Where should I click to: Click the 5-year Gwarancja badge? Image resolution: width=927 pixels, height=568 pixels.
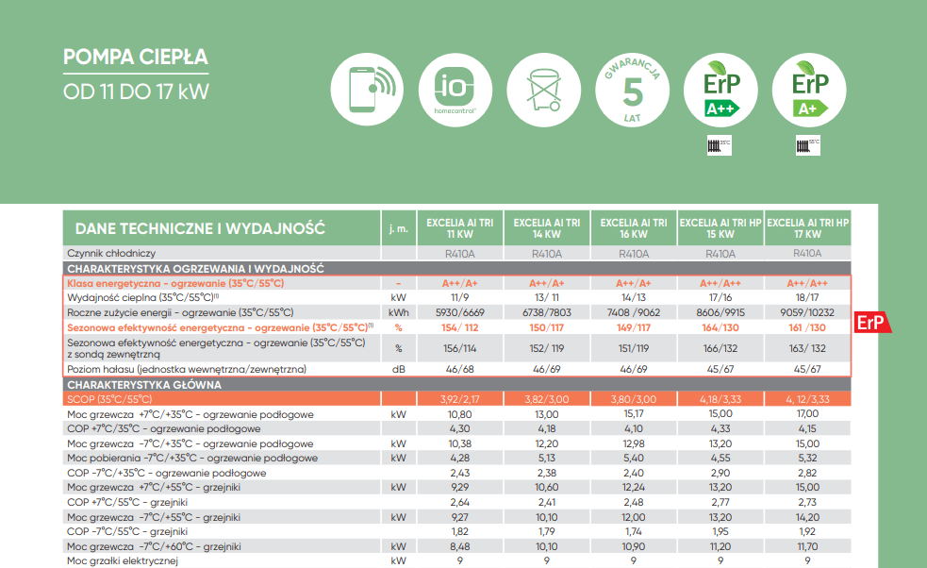coord(633,91)
